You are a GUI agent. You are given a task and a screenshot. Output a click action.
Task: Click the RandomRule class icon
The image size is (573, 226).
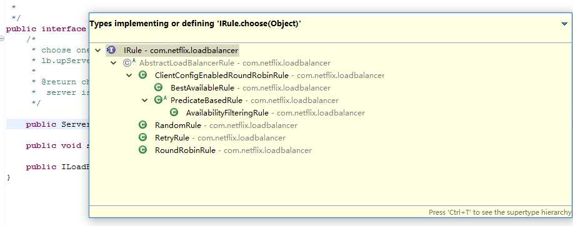[x=143, y=125]
